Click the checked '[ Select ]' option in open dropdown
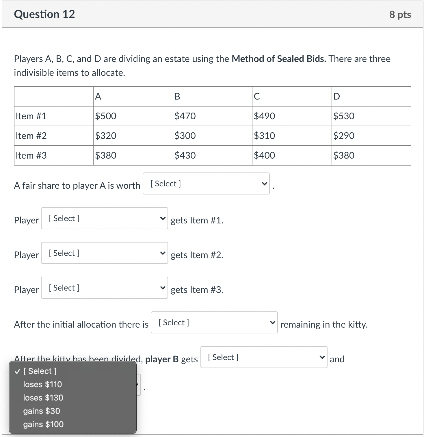The height and width of the screenshot is (437, 424). point(40,371)
